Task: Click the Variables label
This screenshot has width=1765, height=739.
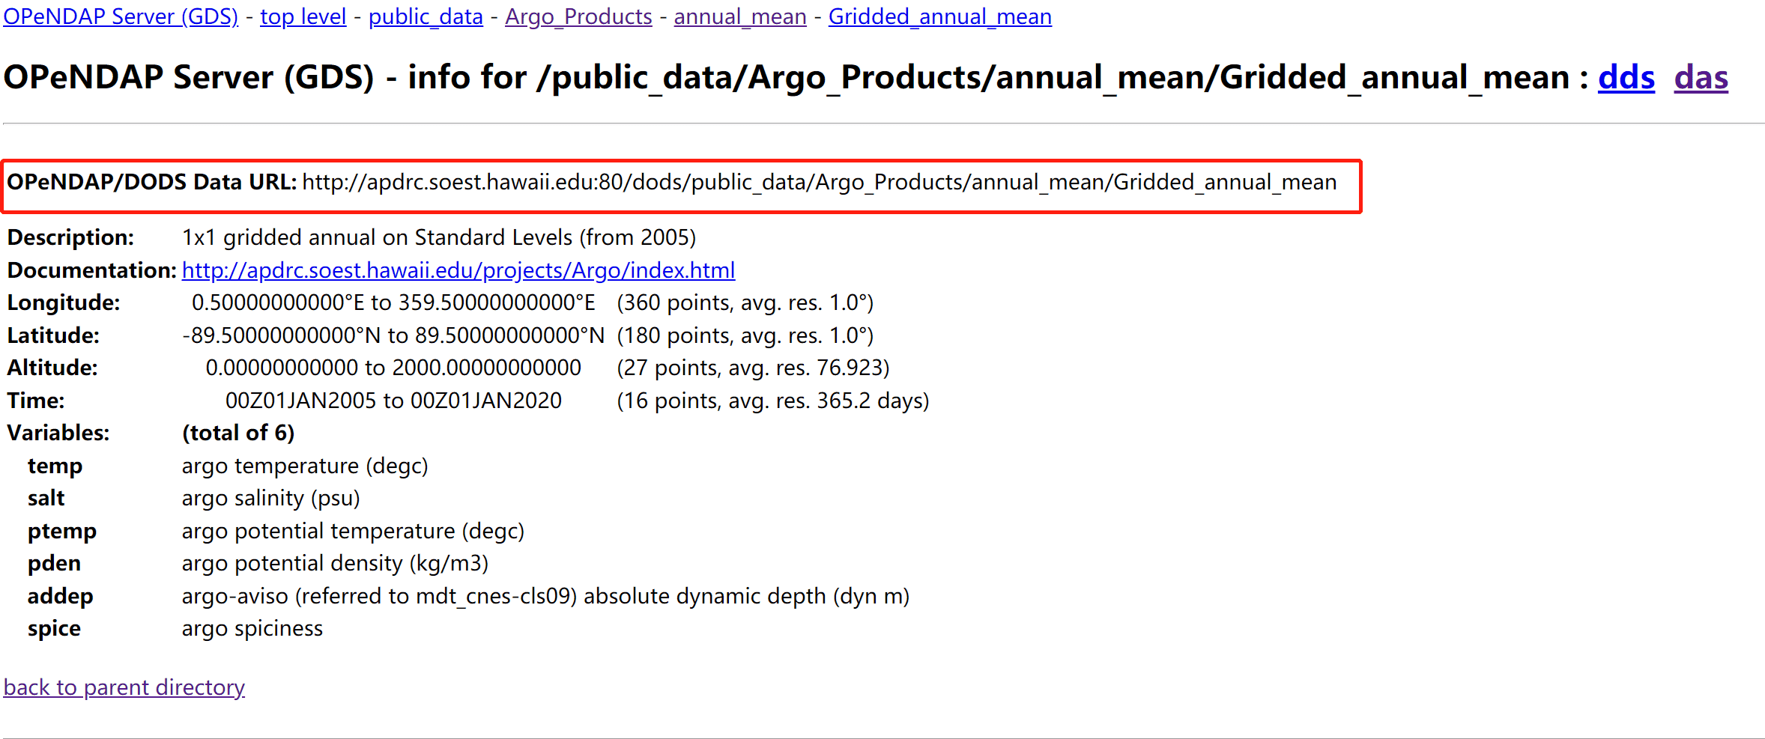Action: point(58,434)
